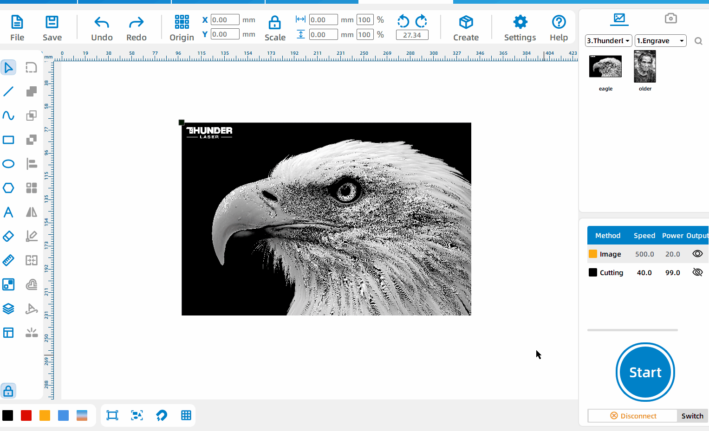This screenshot has width=709, height=431.
Task: Toggle the canvas lock at bottom left
Action: pos(8,391)
